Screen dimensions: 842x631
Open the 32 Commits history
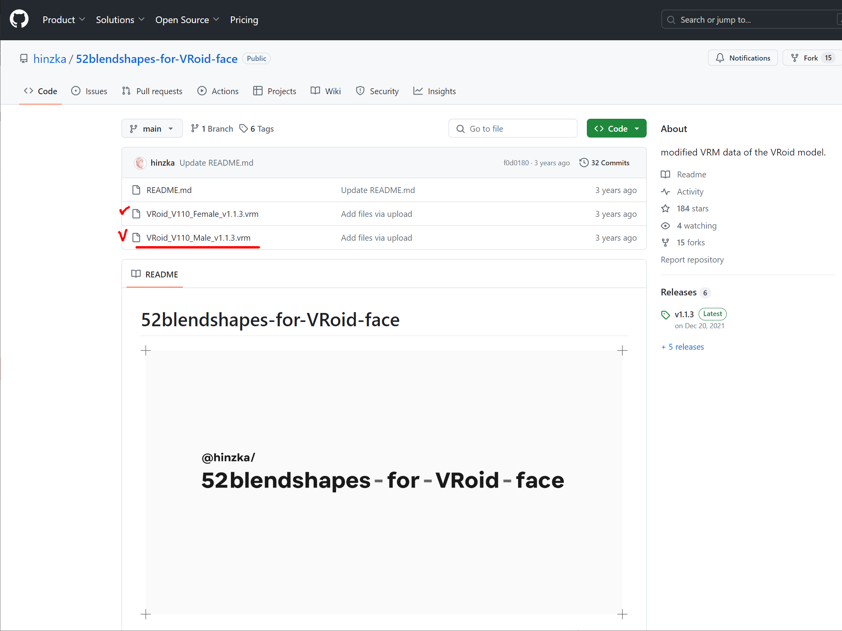tap(604, 163)
